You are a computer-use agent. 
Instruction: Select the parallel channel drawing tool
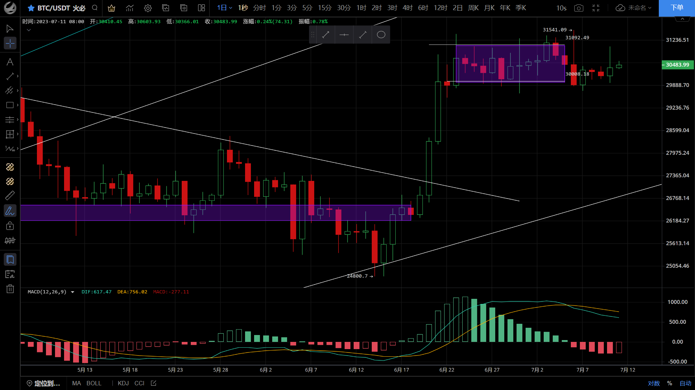tap(10, 90)
